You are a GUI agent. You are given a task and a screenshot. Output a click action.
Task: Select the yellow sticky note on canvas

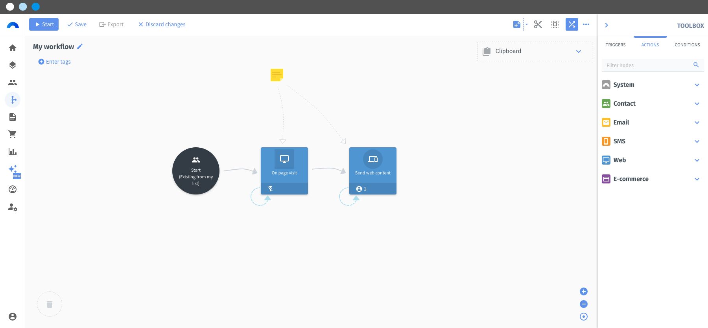pyautogui.click(x=277, y=75)
